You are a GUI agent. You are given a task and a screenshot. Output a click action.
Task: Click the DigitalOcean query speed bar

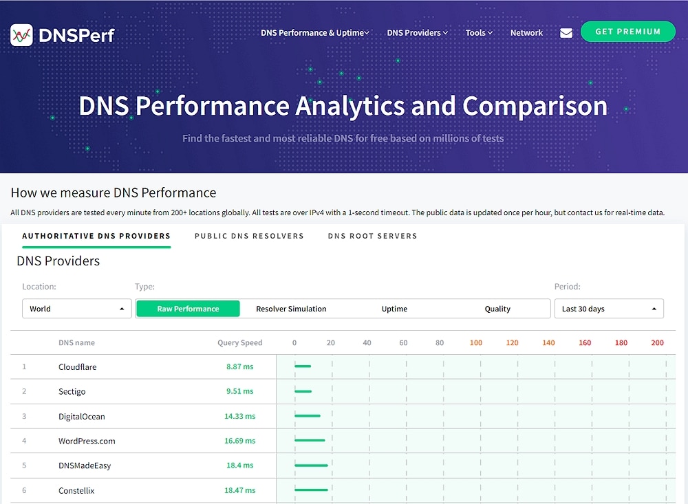click(x=308, y=416)
